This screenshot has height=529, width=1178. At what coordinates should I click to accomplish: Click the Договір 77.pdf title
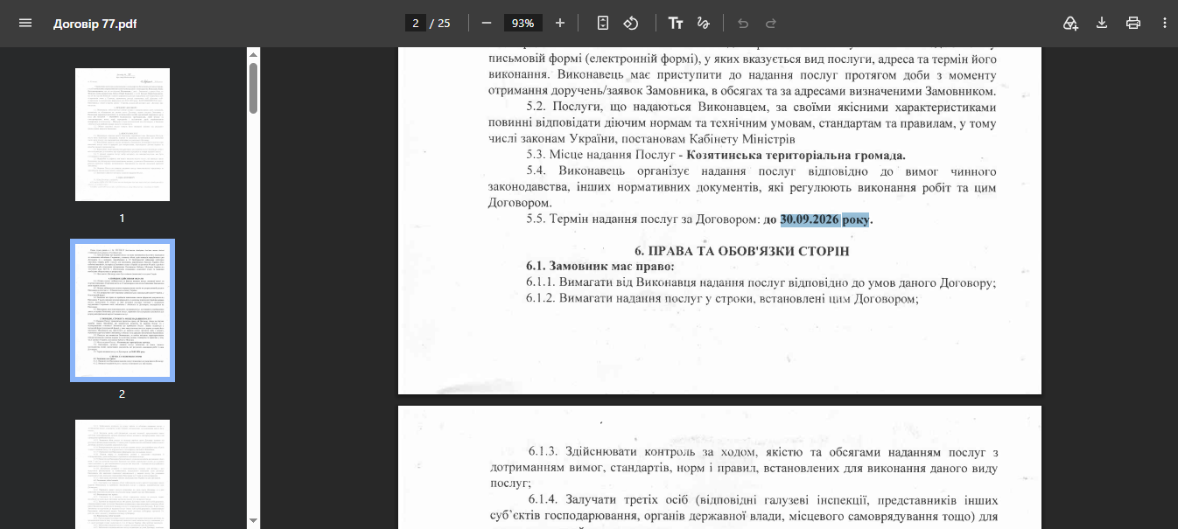[x=95, y=23]
